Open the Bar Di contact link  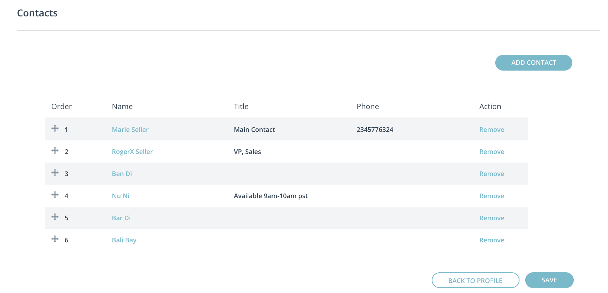121,218
